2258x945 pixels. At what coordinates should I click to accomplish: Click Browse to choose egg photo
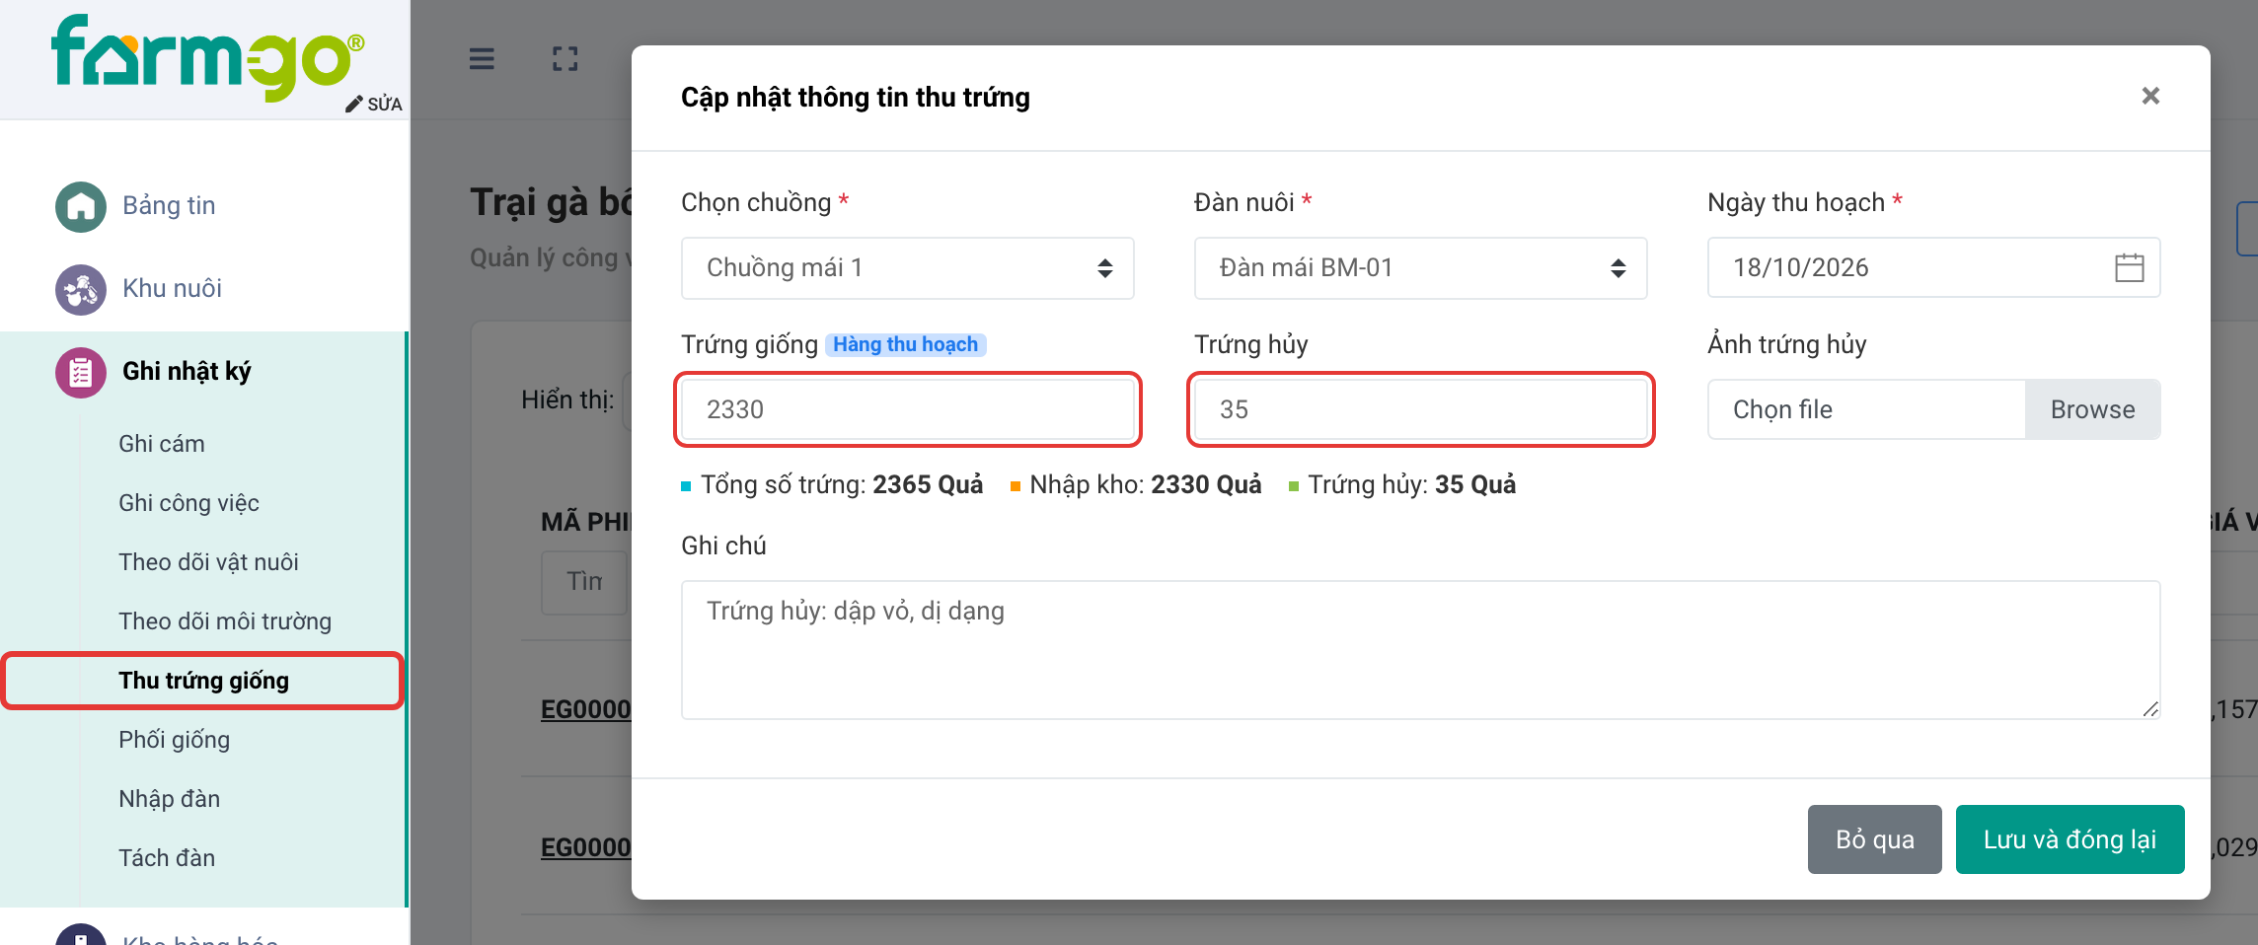(x=2092, y=409)
